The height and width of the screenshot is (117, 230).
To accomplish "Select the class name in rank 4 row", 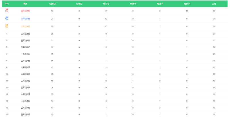I will [25, 34].
